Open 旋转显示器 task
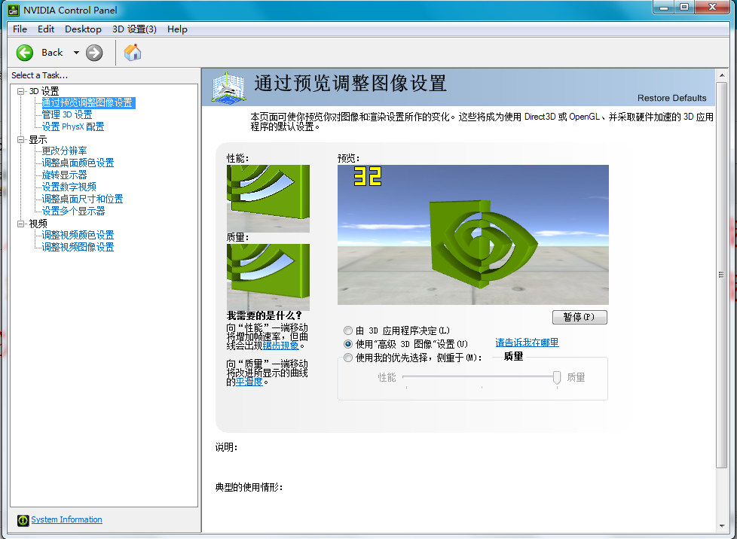The image size is (737, 539). click(64, 175)
